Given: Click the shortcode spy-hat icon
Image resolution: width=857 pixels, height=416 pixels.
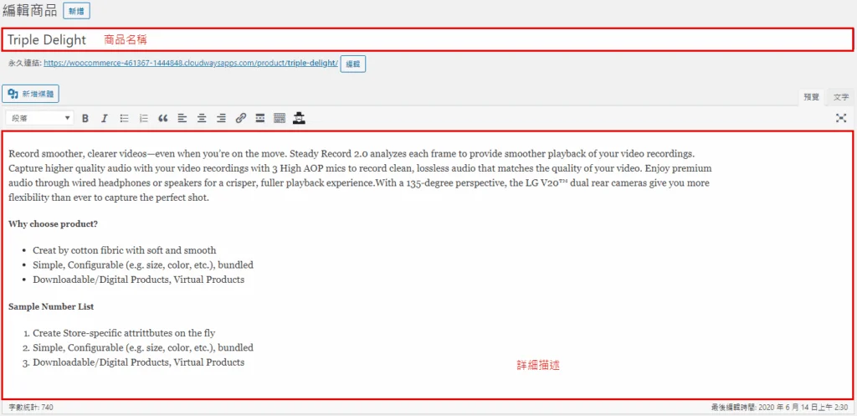Looking at the screenshot, I should (299, 118).
